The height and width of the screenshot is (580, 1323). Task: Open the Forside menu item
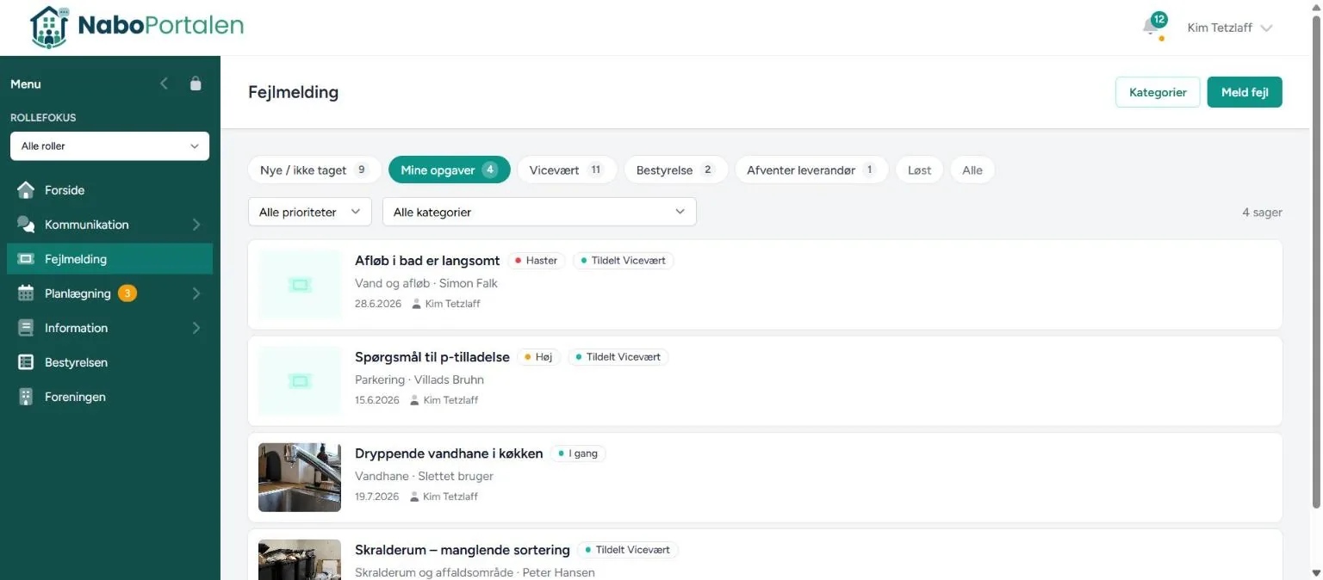click(x=109, y=190)
